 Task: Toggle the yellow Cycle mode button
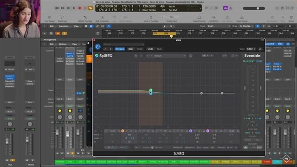(90, 8)
